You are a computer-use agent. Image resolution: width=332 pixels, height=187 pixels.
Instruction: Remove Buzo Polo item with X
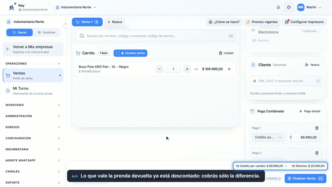(x=229, y=69)
